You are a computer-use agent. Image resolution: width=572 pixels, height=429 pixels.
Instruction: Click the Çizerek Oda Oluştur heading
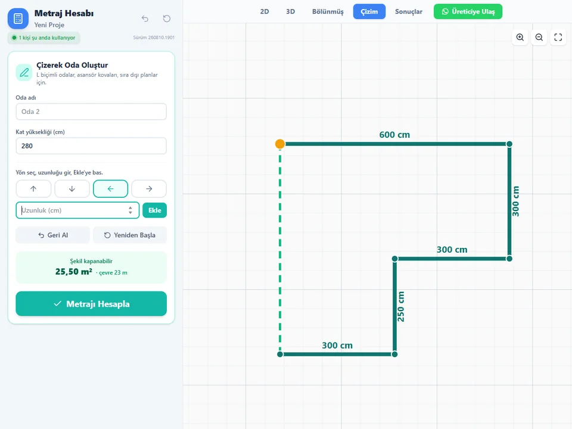click(72, 66)
